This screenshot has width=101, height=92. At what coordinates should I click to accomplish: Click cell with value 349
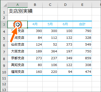pos(65,58)
